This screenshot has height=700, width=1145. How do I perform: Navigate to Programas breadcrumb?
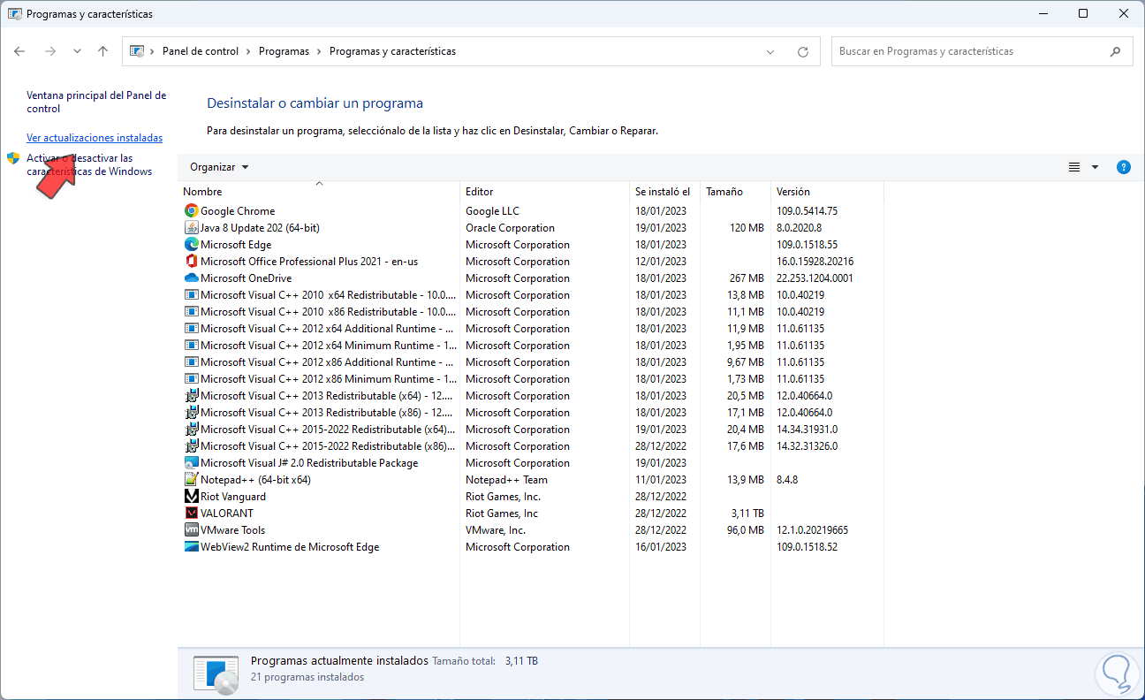pyautogui.click(x=284, y=51)
